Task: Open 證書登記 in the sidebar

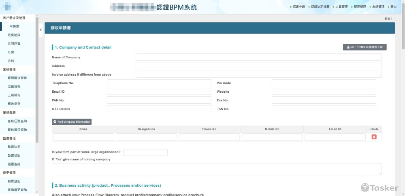Action: point(14,156)
